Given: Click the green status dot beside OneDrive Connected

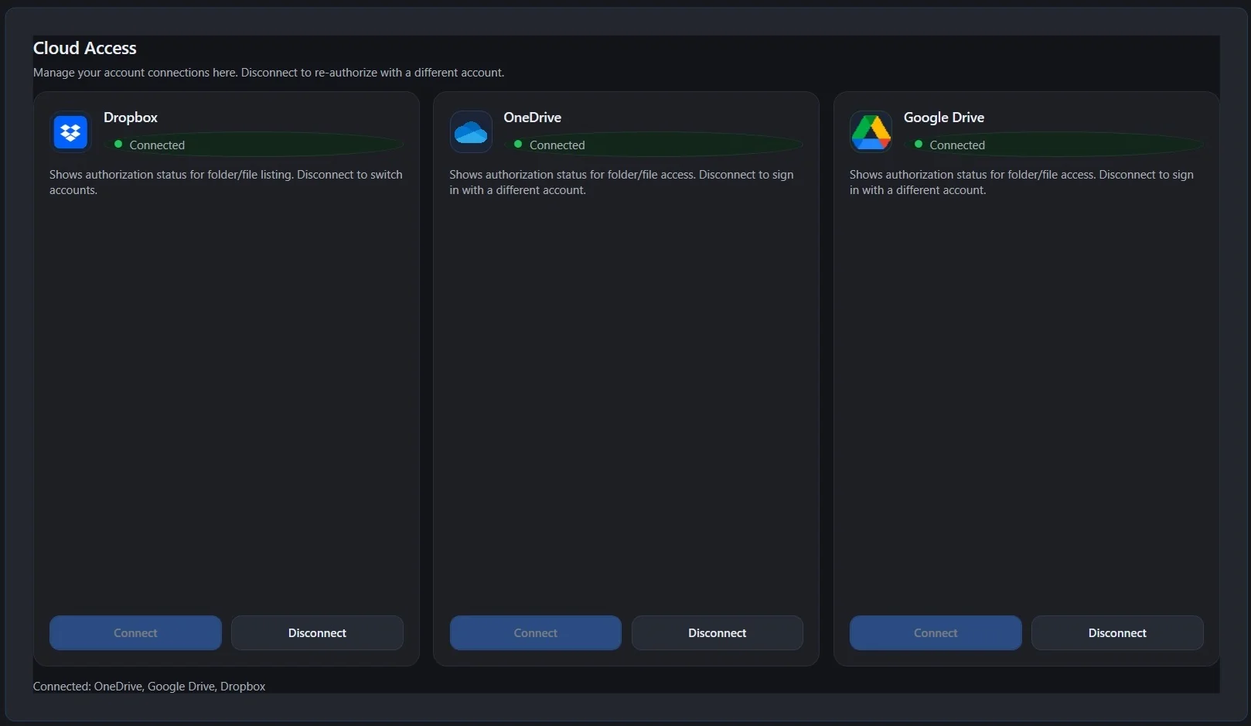Looking at the screenshot, I should coord(518,145).
